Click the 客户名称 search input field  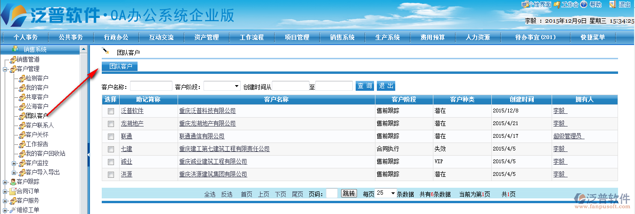coord(151,86)
